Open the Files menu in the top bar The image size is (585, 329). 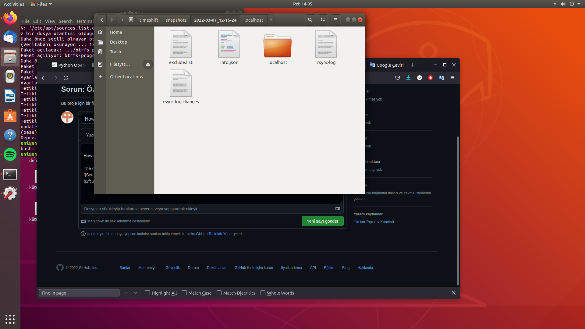click(x=41, y=4)
